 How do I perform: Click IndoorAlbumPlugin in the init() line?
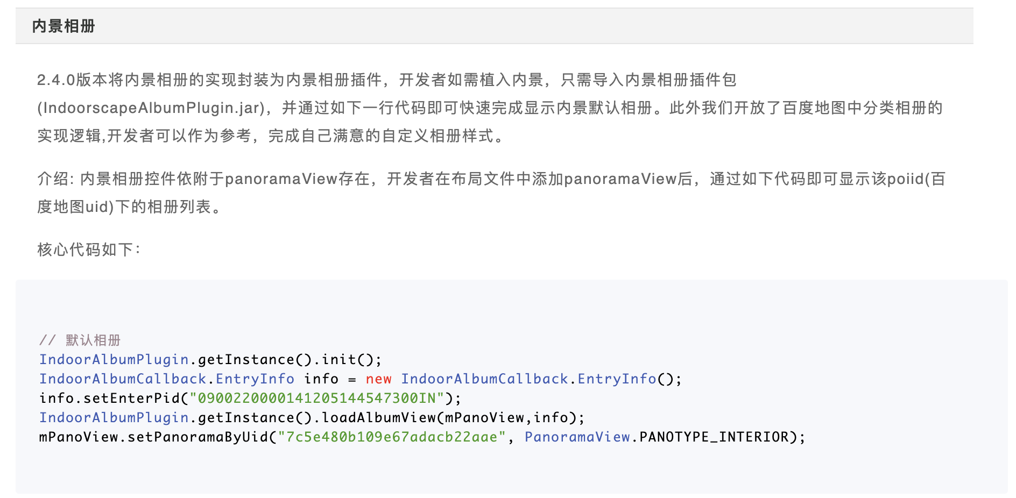click(x=114, y=359)
